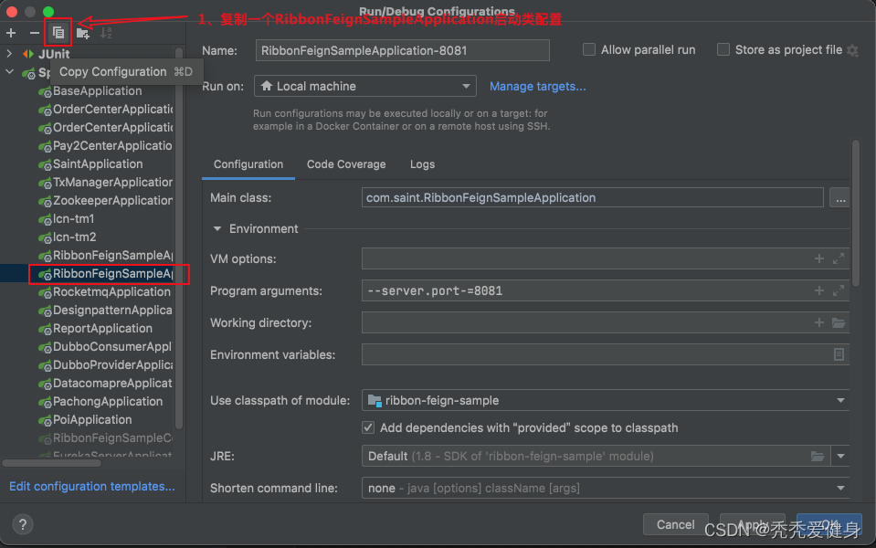
Task: Browse for a JRE folder
Action: (818, 457)
